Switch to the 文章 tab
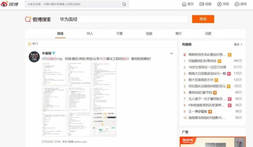 pyautogui.click(x=120, y=33)
